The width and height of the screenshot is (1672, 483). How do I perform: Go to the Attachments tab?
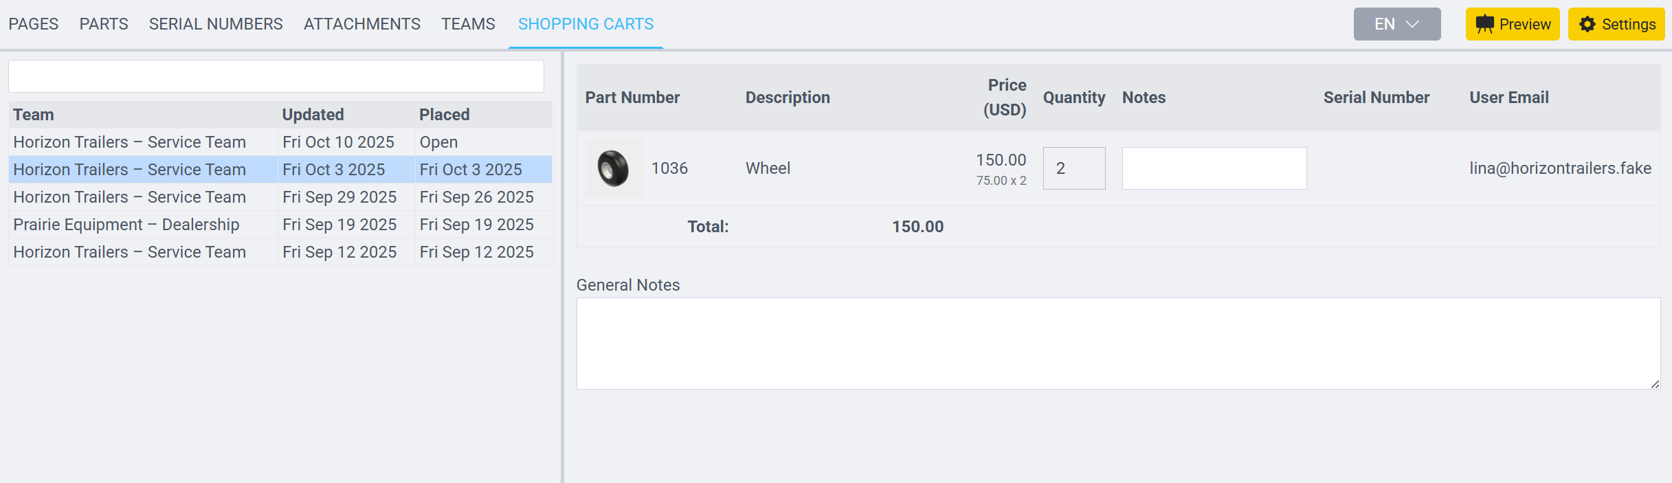pyautogui.click(x=361, y=24)
